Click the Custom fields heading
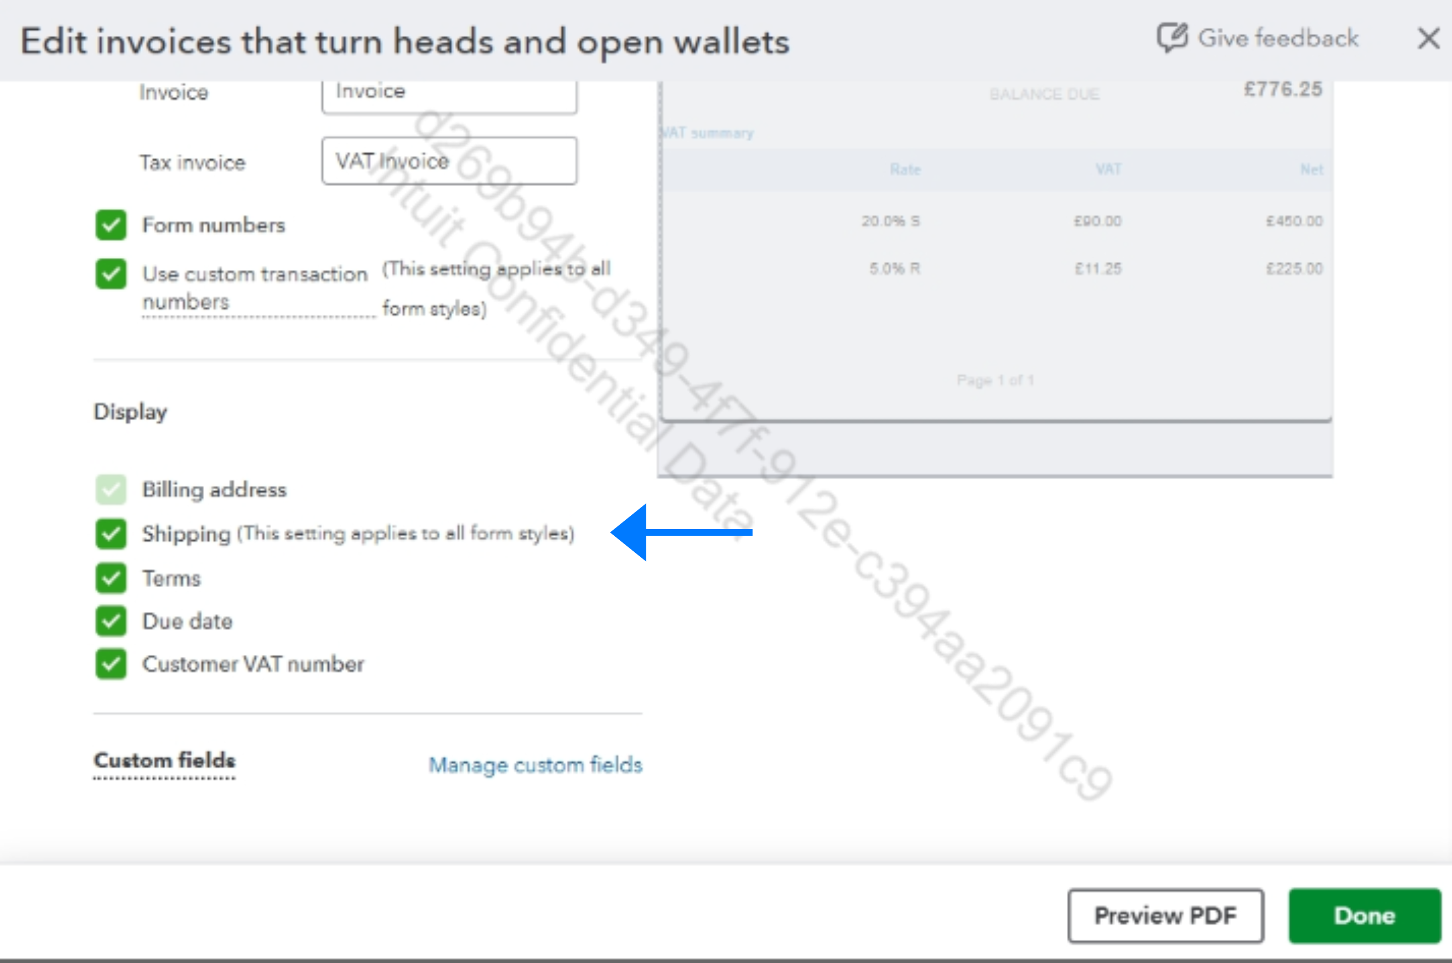Image resolution: width=1452 pixels, height=963 pixels. point(164,760)
